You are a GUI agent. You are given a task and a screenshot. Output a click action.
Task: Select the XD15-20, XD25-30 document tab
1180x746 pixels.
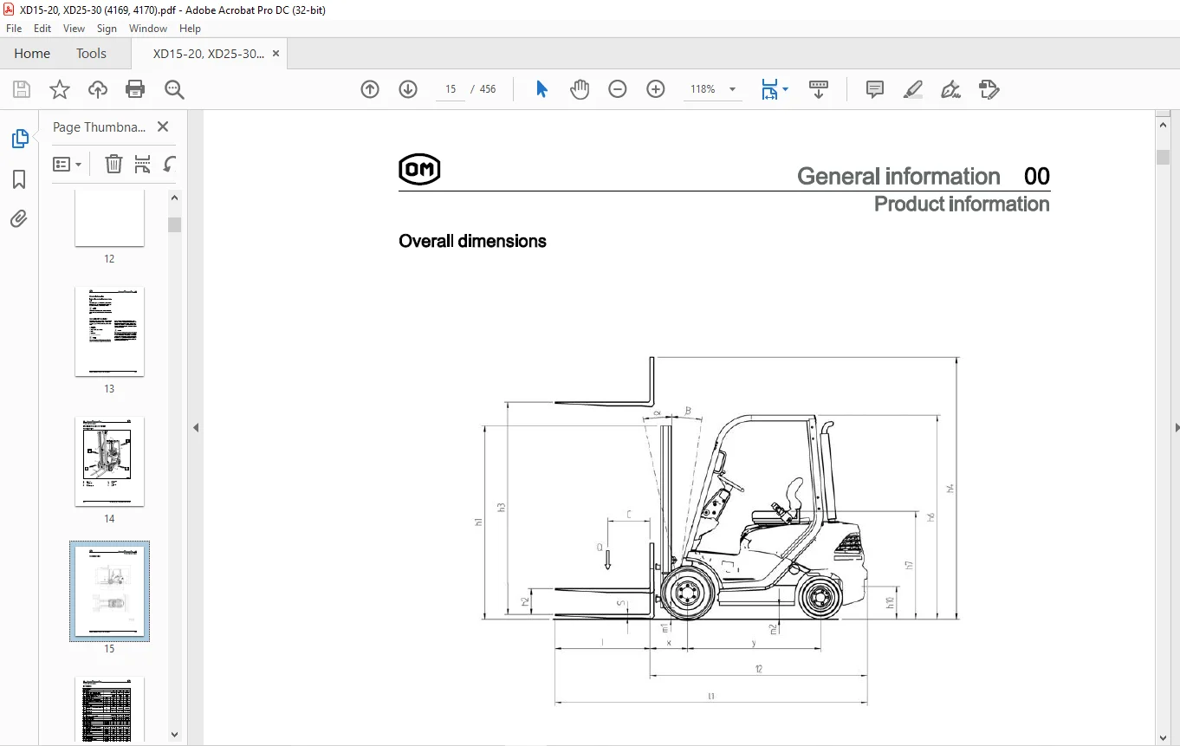click(208, 53)
